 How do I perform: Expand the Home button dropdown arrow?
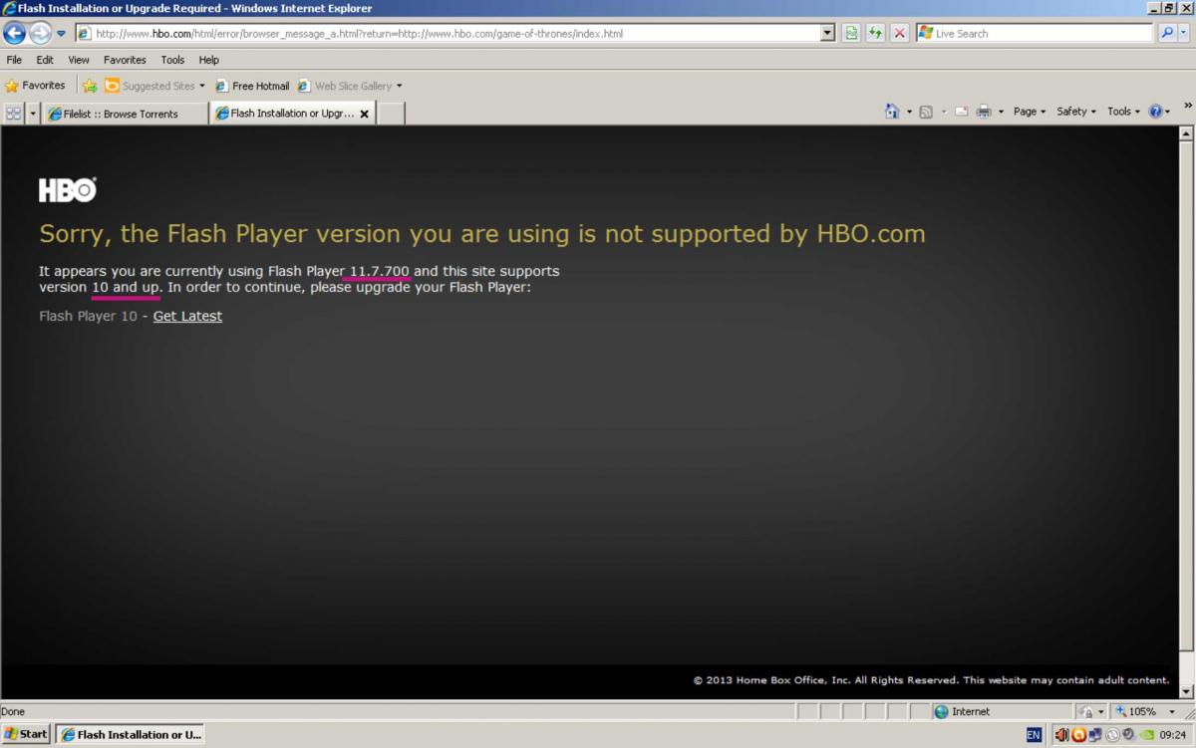click(909, 112)
